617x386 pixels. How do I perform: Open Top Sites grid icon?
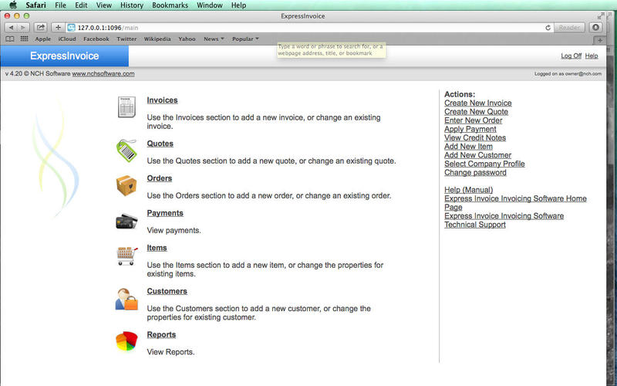click(x=24, y=39)
